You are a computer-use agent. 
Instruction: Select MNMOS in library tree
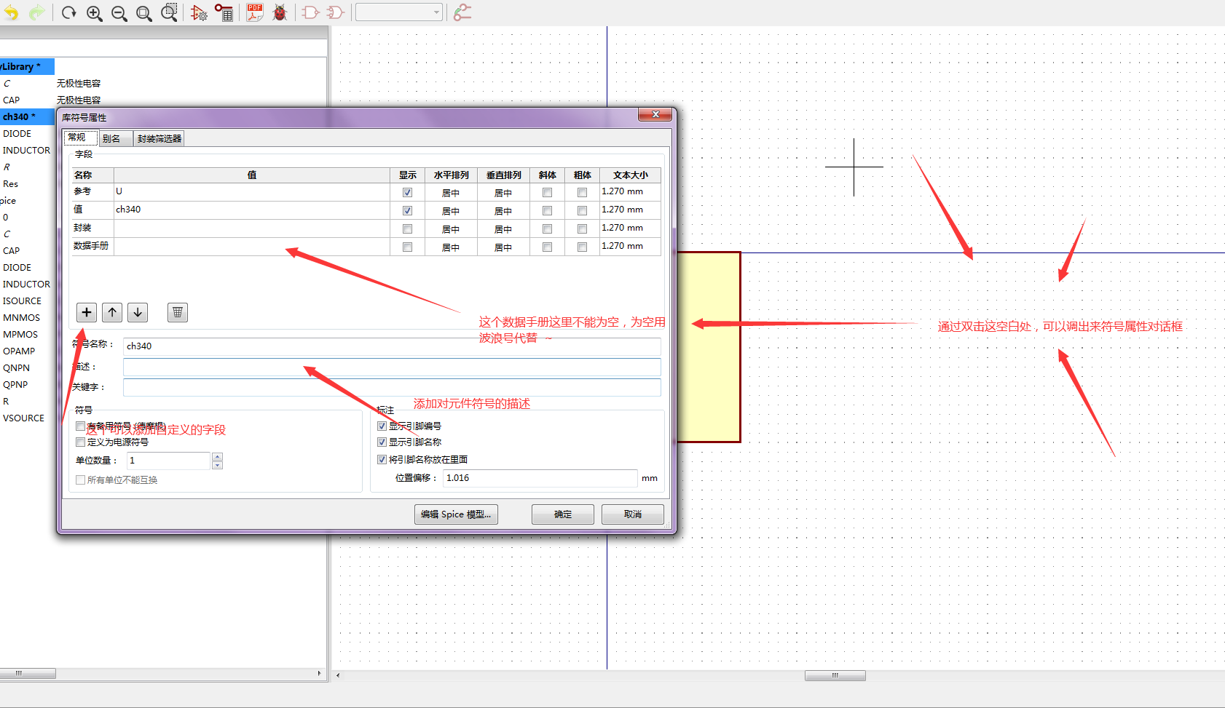pyautogui.click(x=22, y=317)
